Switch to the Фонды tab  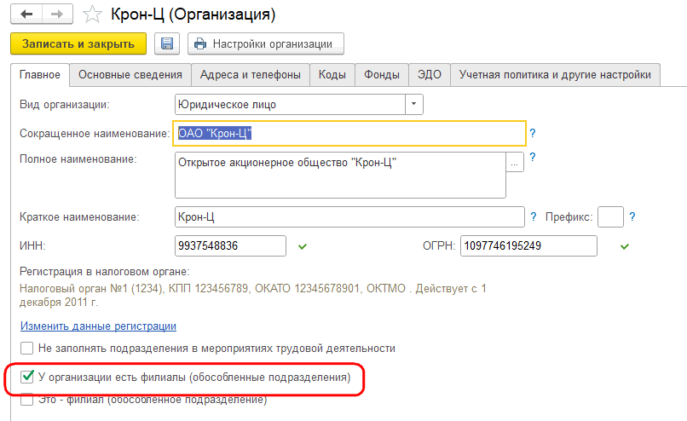(x=382, y=75)
